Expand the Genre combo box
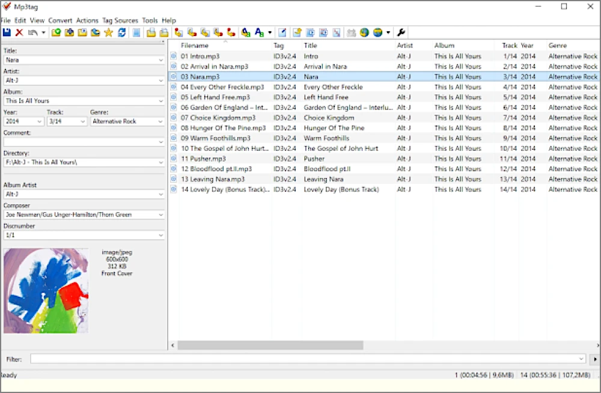This screenshot has width=601, height=393. (160, 121)
